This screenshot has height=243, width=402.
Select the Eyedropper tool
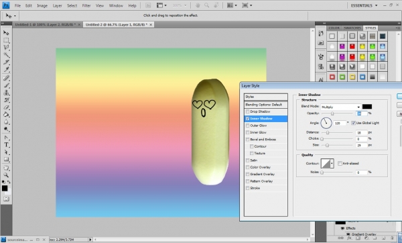(6, 69)
